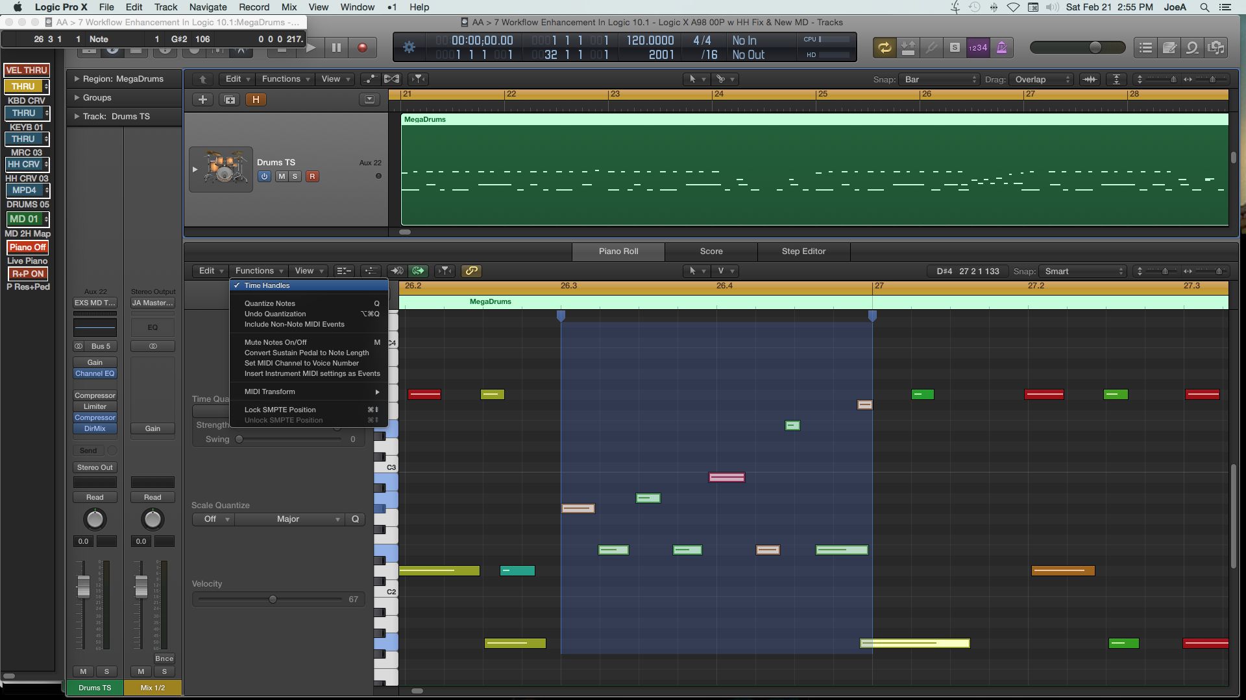This screenshot has height=700, width=1246.
Task: Click Automation icon in Tracks area menu bar
Action: (x=370, y=79)
